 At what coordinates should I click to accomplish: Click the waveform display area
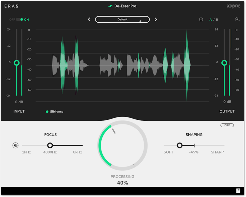(x=123, y=65)
